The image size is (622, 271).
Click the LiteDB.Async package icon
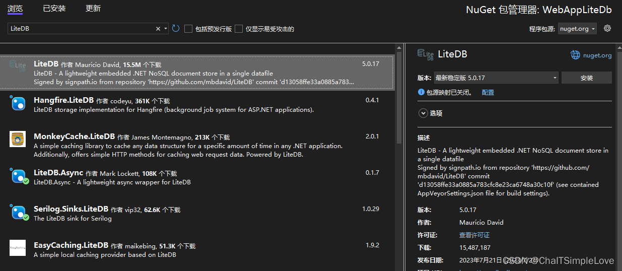pos(19,176)
